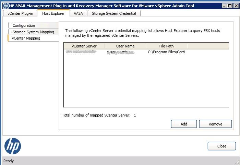Select the Host Explorer tab
240x165 pixels.
(x=53, y=13)
